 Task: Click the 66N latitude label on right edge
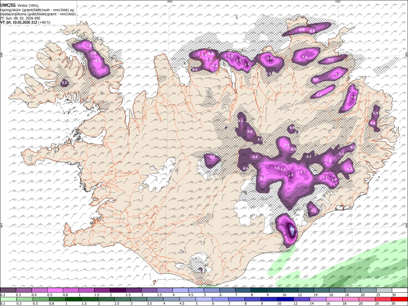click(x=406, y=55)
